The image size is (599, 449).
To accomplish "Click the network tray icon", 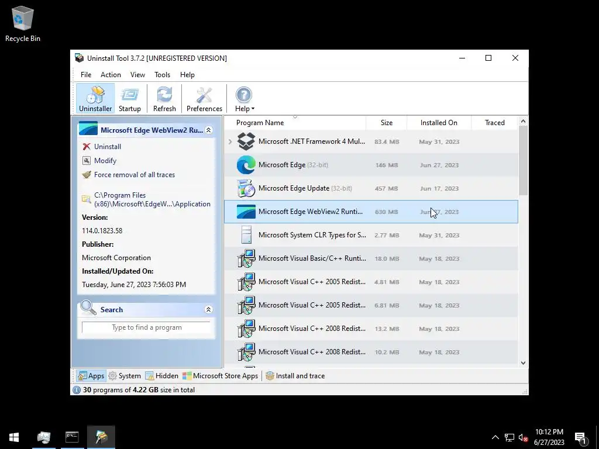I will click(x=510, y=437).
